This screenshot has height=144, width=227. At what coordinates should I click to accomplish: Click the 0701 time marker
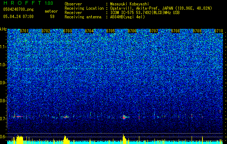(24, 31)
